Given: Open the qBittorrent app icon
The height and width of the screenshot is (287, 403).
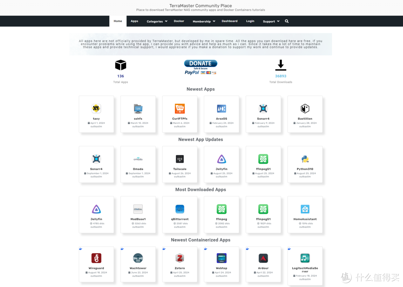Looking at the screenshot, I should (x=179, y=209).
